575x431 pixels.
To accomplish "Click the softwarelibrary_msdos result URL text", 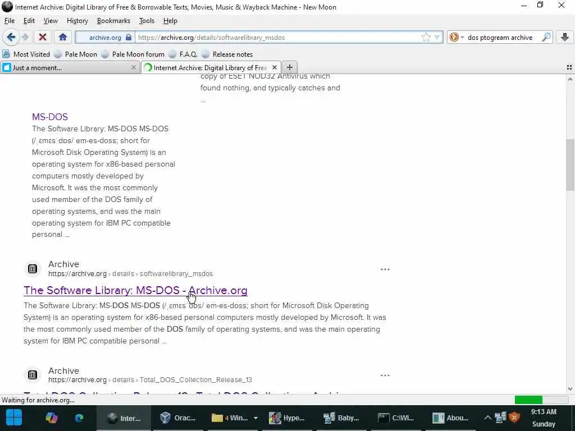I will click(130, 274).
